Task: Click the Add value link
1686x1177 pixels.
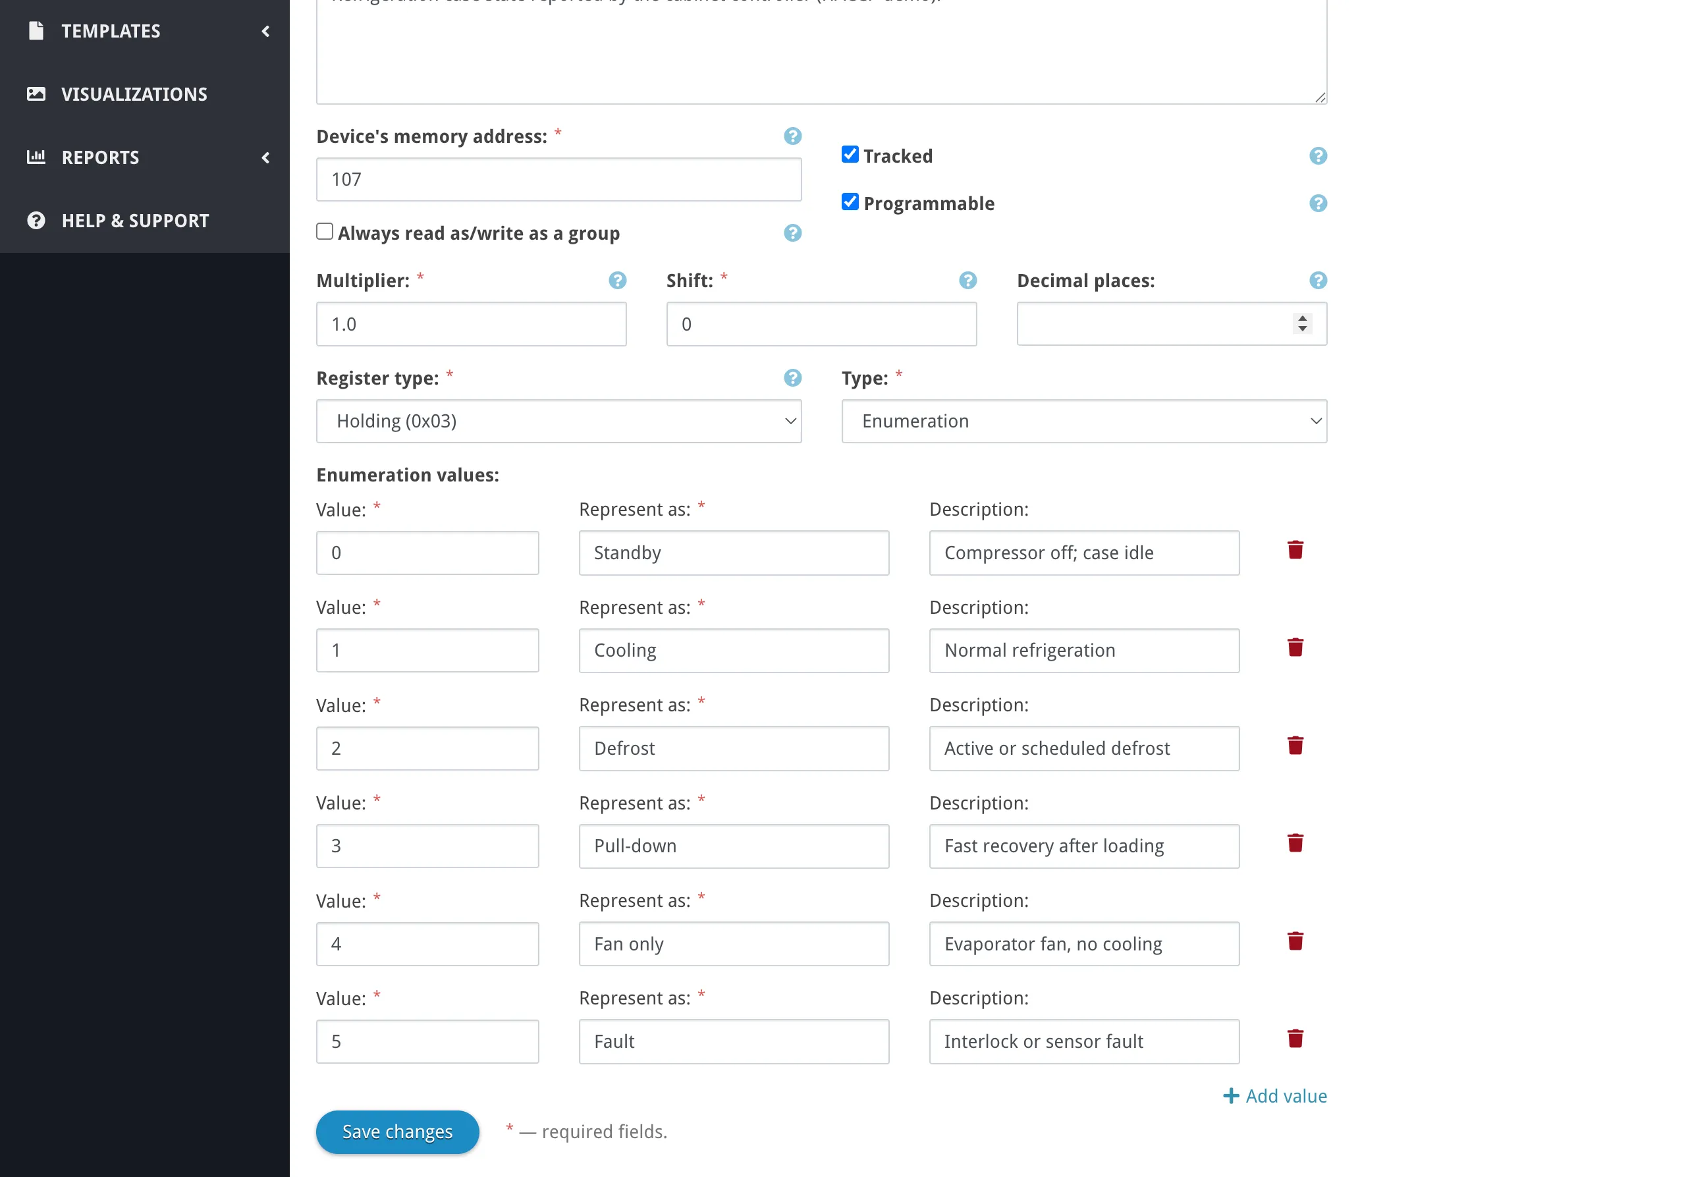Action: [x=1275, y=1095]
